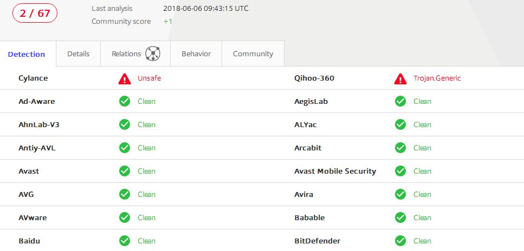The height and width of the screenshot is (251, 524).
Task: Click the Avira green check icon
Action: (x=400, y=194)
